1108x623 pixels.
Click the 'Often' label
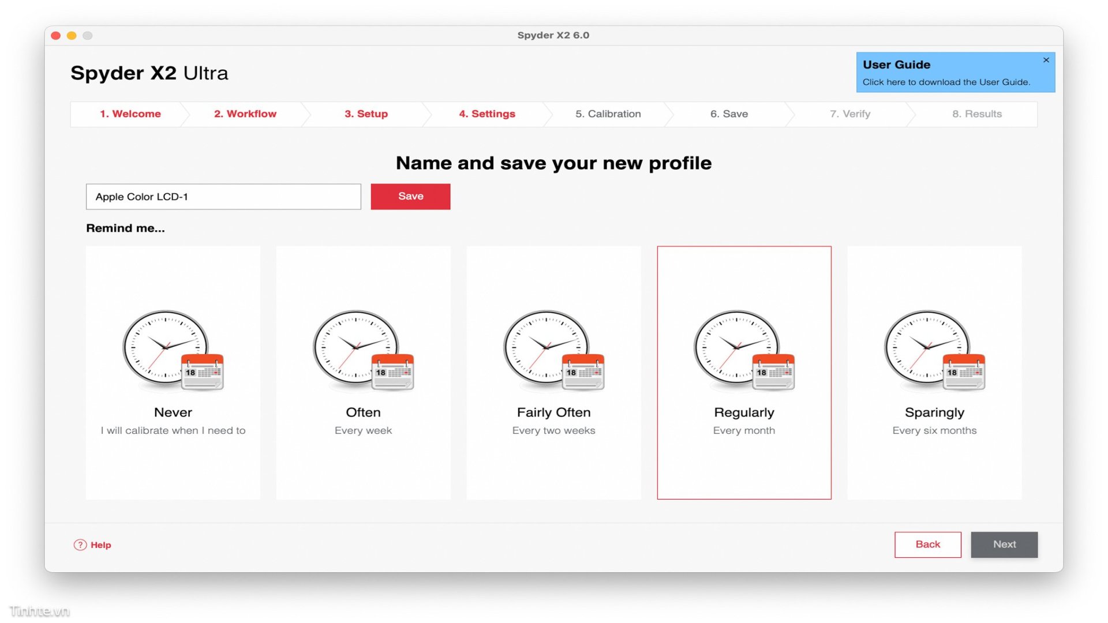tap(364, 412)
